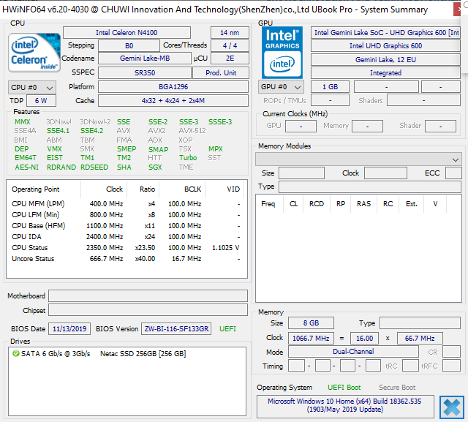Click the VID column header

tap(233, 189)
